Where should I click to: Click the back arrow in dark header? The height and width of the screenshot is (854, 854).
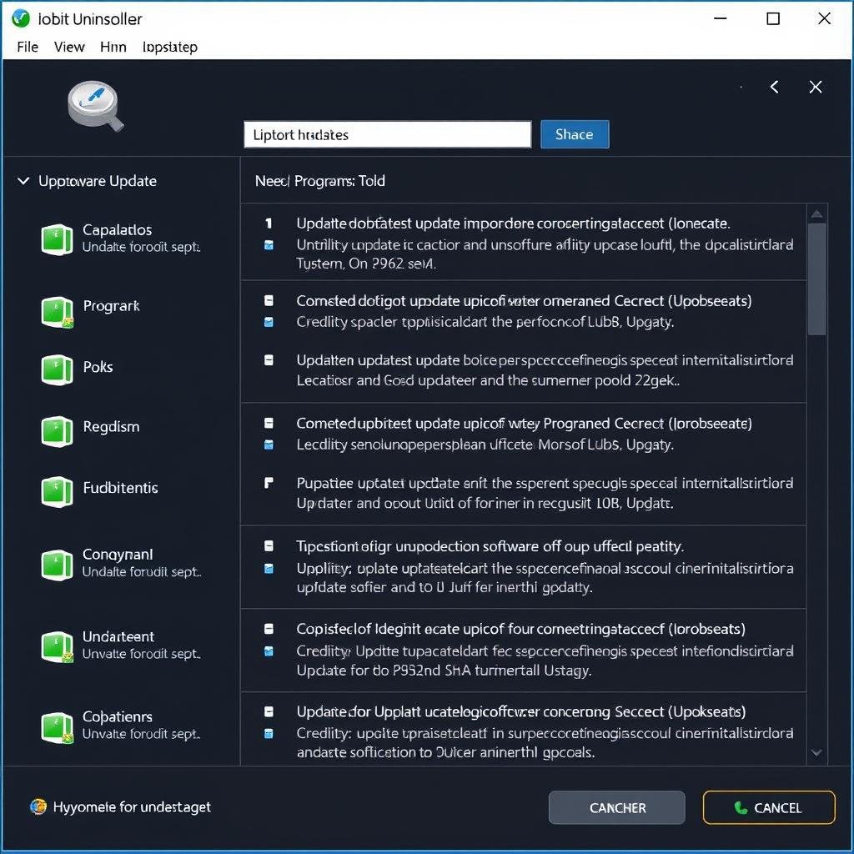[774, 87]
